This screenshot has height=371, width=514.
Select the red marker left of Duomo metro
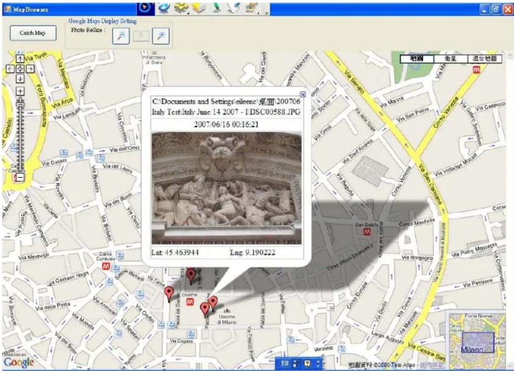coord(169,294)
